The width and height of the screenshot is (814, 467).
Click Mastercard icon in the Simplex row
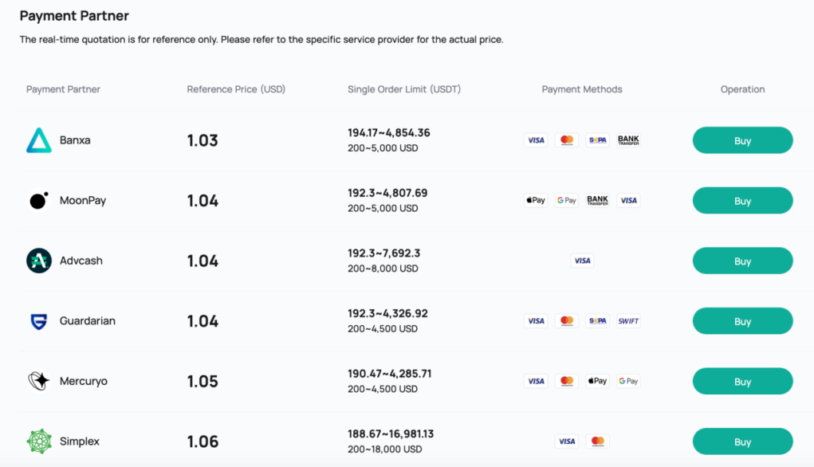pyautogui.click(x=597, y=441)
